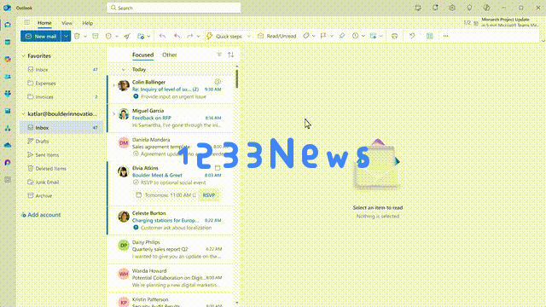Expand the Colin Ballinger conversation thread
The width and height of the screenshot is (546, 307).
coord(113,85)
